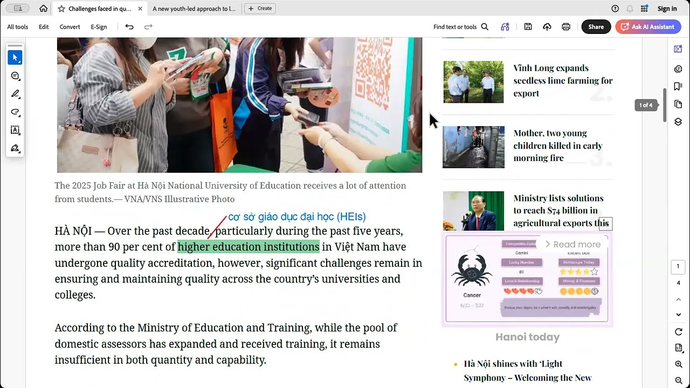Open Ask AI Assistant

(x=647, y=27)
